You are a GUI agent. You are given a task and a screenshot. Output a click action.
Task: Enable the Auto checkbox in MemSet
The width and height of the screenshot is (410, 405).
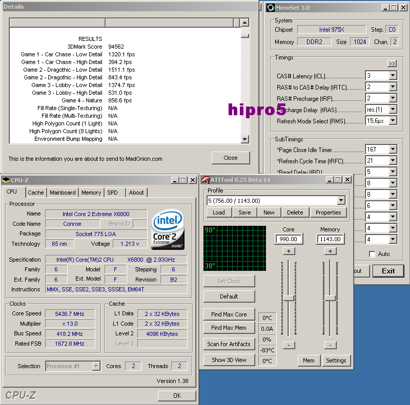[372, 254]
